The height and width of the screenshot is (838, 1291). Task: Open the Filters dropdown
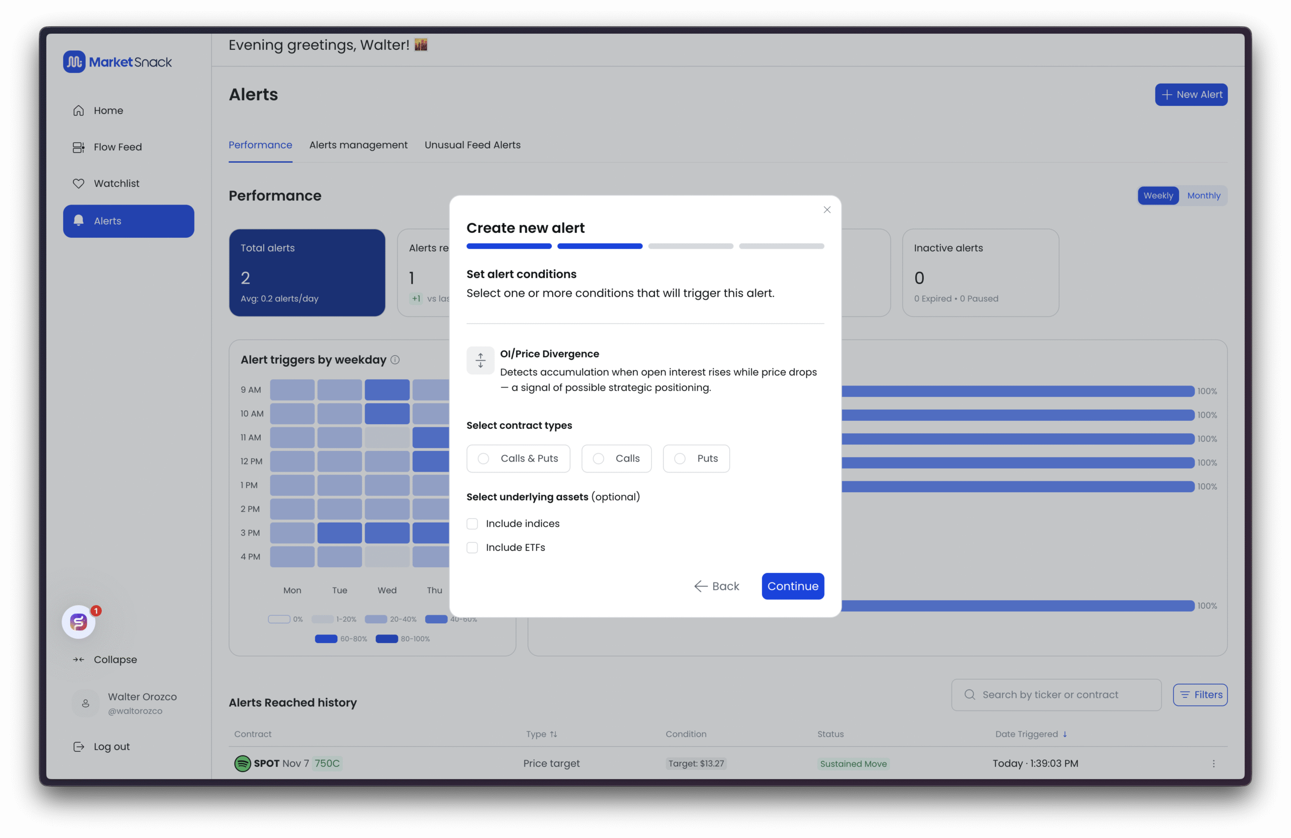click(1200, 695)
